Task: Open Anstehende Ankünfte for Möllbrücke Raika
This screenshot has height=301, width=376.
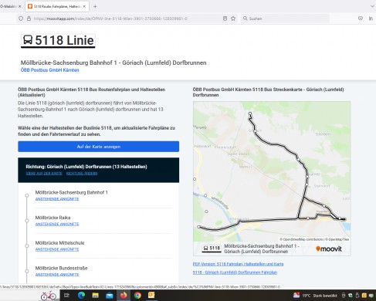Action: (57, 224)
